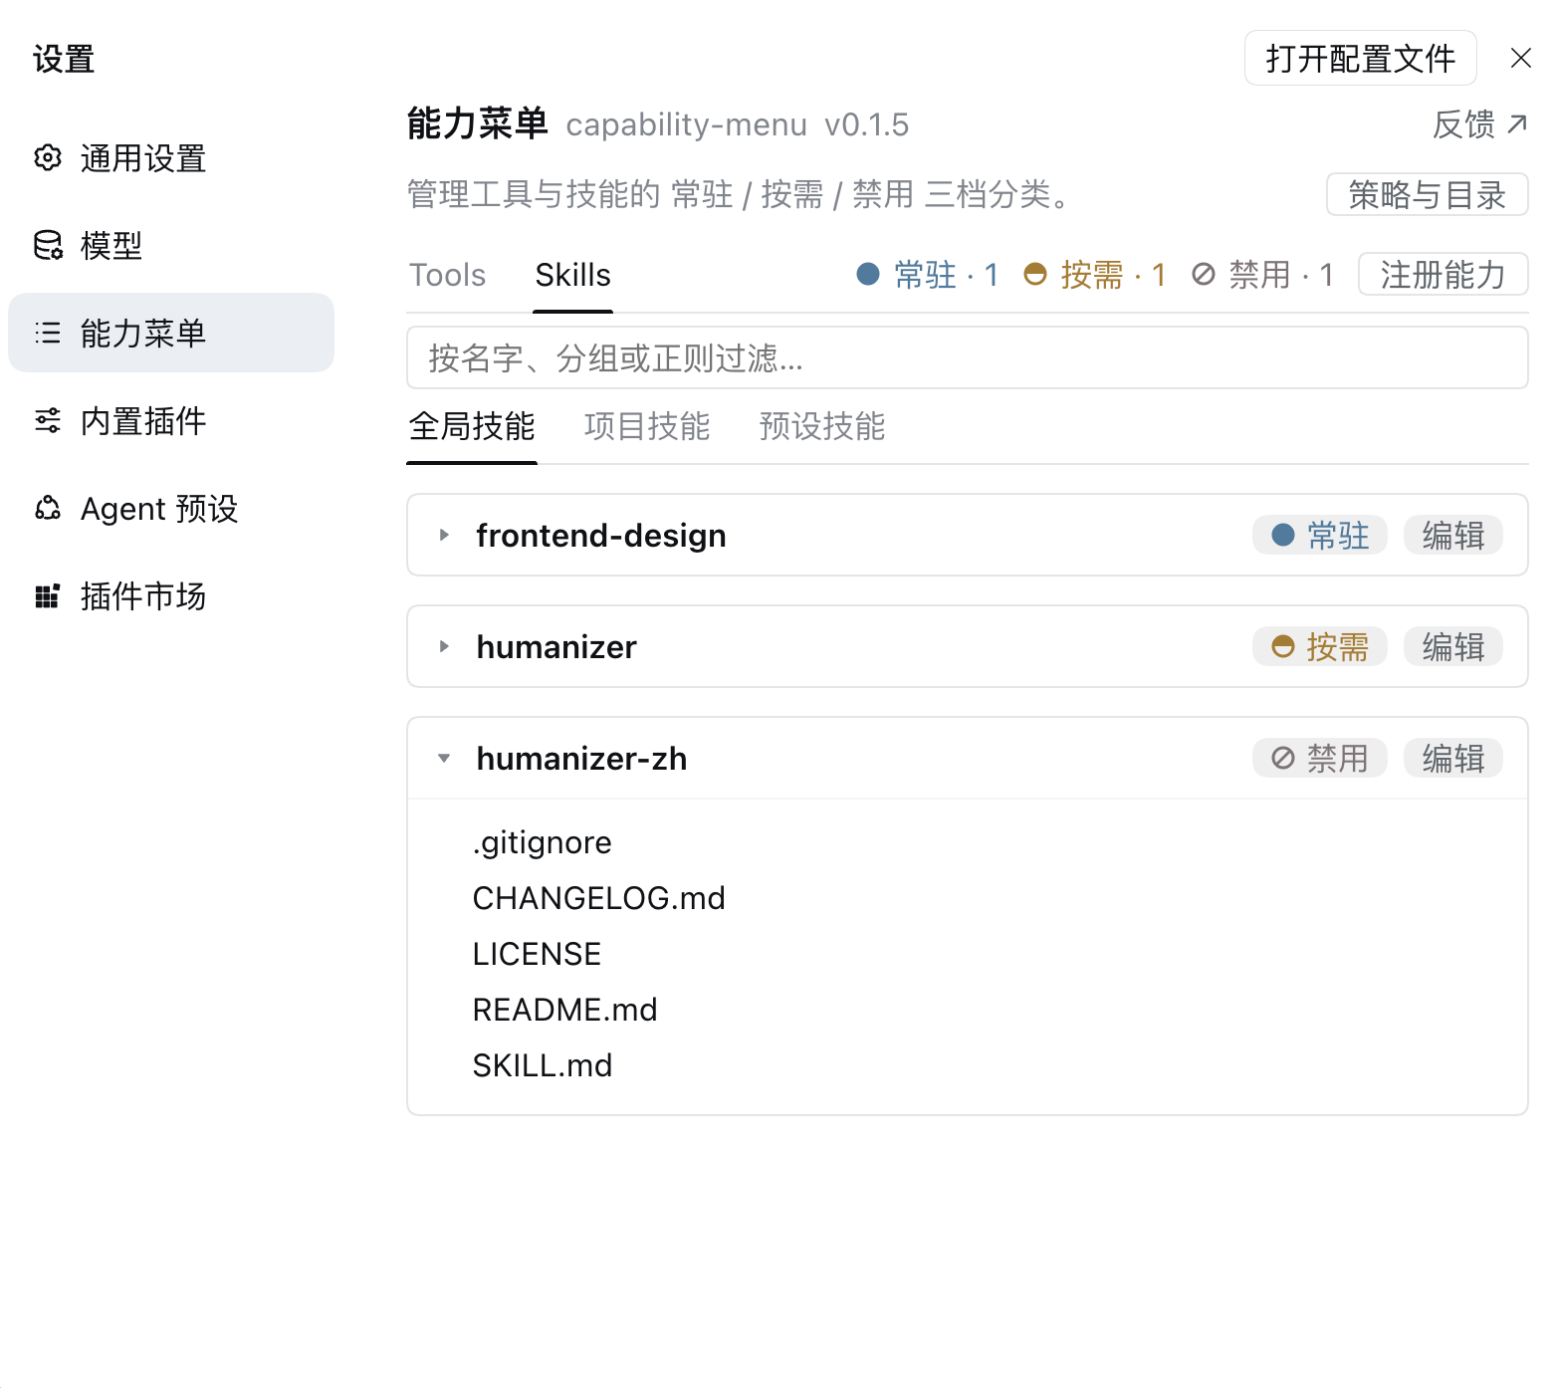Edit the humanizer-zh skill
1555x1388 pixels.
pos(1453,758)
